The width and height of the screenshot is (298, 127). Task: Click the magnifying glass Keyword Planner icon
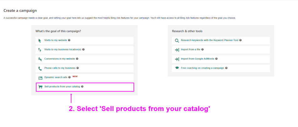177,40
